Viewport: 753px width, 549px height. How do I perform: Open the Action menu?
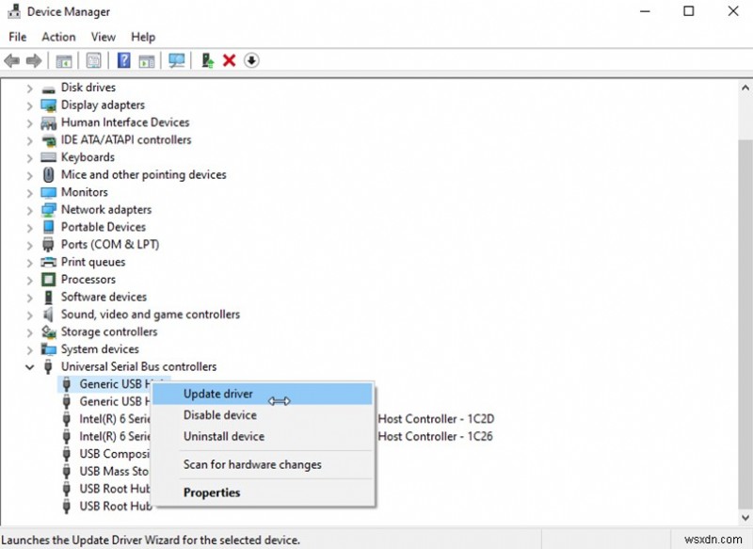click(58, 37)
